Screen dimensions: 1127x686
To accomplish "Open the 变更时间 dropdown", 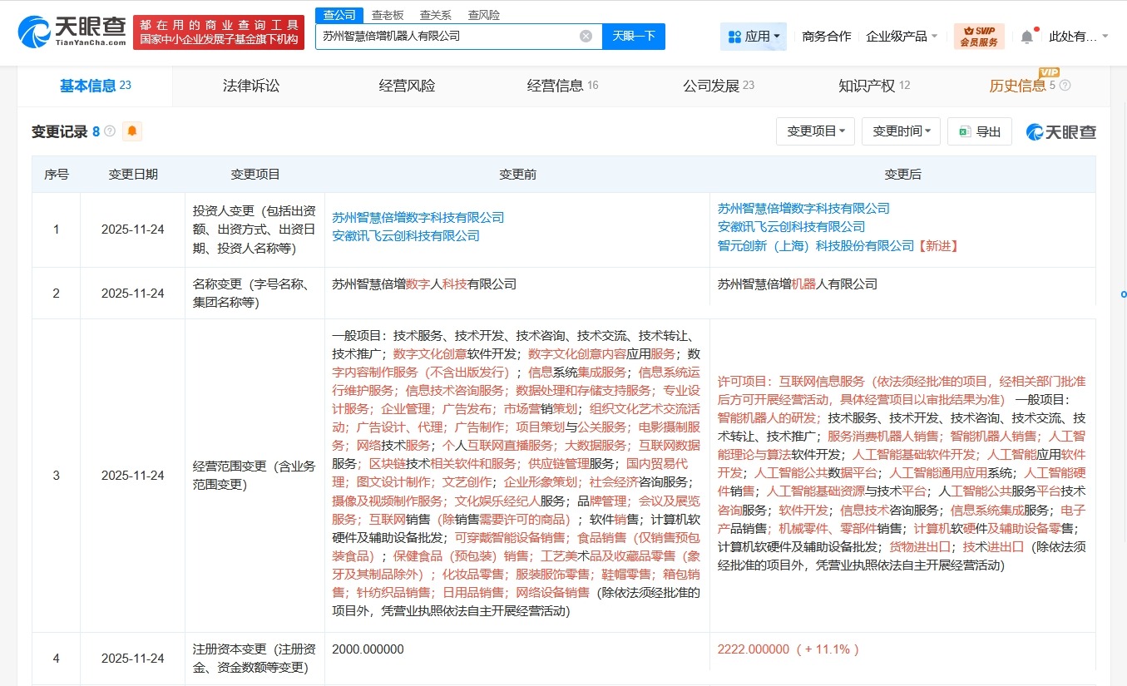I will click(x=901, y=131).
